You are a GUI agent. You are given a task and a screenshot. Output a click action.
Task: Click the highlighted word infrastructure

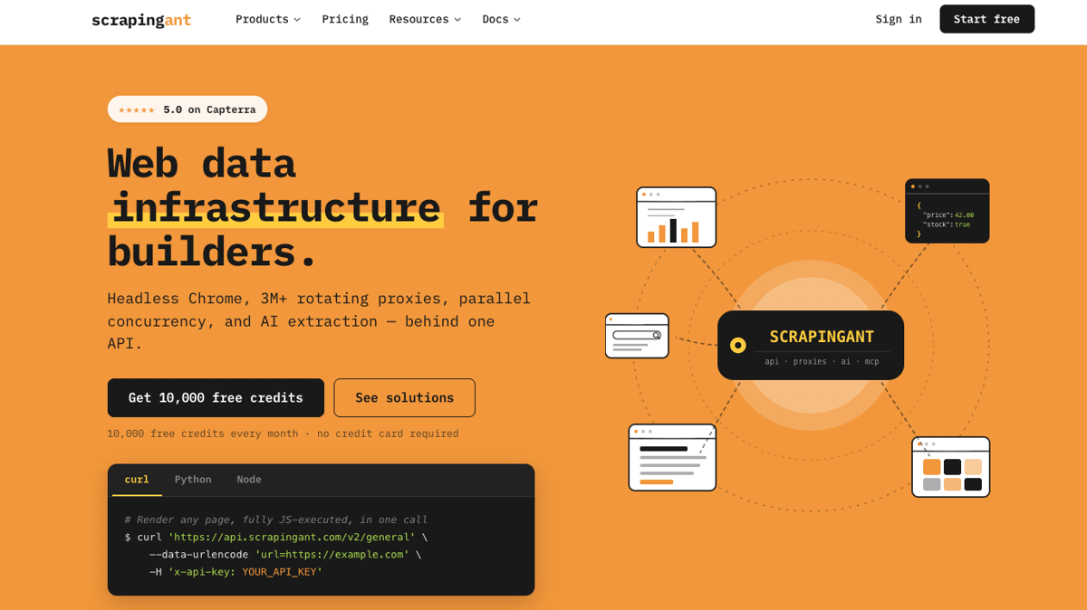pyautogui.click(x=275, y=207)
